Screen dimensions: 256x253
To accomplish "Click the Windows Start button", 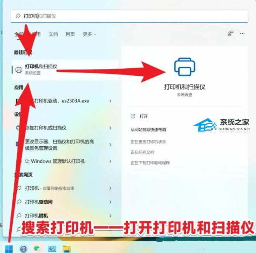I will (x=9, y=248).
